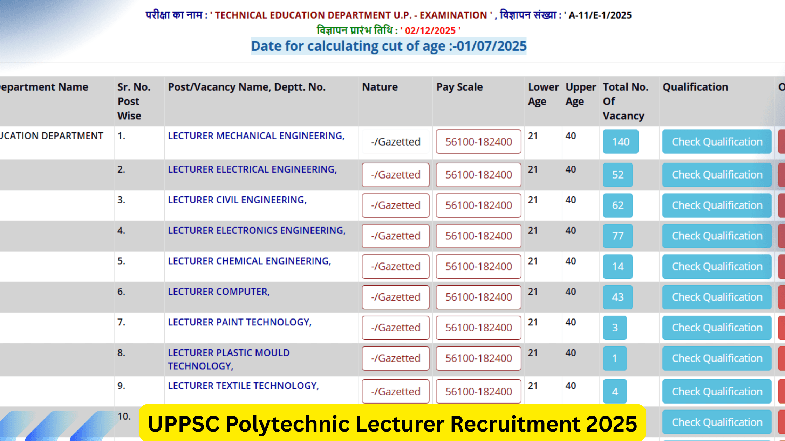The height and width of the screenshot is (441, 785).
Task: Select the vacancy count badge showing 52
Action: click(617, 175)
